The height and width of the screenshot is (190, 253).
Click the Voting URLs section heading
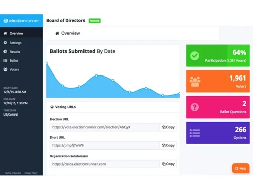pos(65,107)
